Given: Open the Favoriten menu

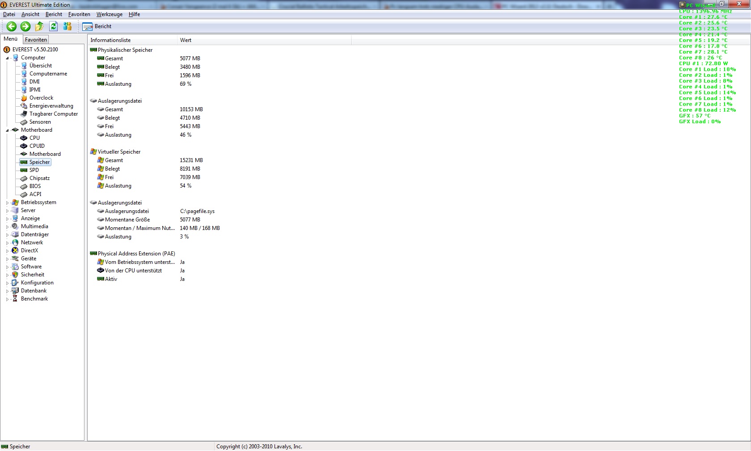Looking at the screenshot, I should pos(79,14).
